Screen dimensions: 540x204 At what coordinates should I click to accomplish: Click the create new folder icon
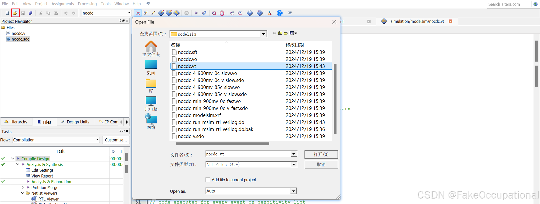[286, 33]
